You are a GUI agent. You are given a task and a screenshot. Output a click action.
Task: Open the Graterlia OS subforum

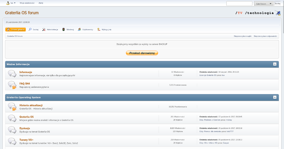point(26,117)
